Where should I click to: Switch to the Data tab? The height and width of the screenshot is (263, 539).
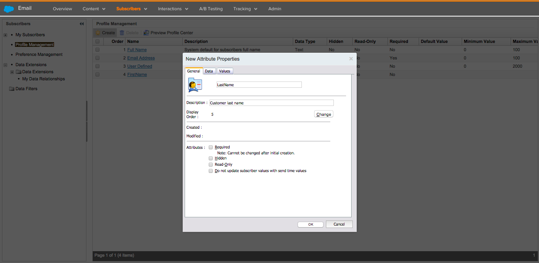[x=209, y=71]
